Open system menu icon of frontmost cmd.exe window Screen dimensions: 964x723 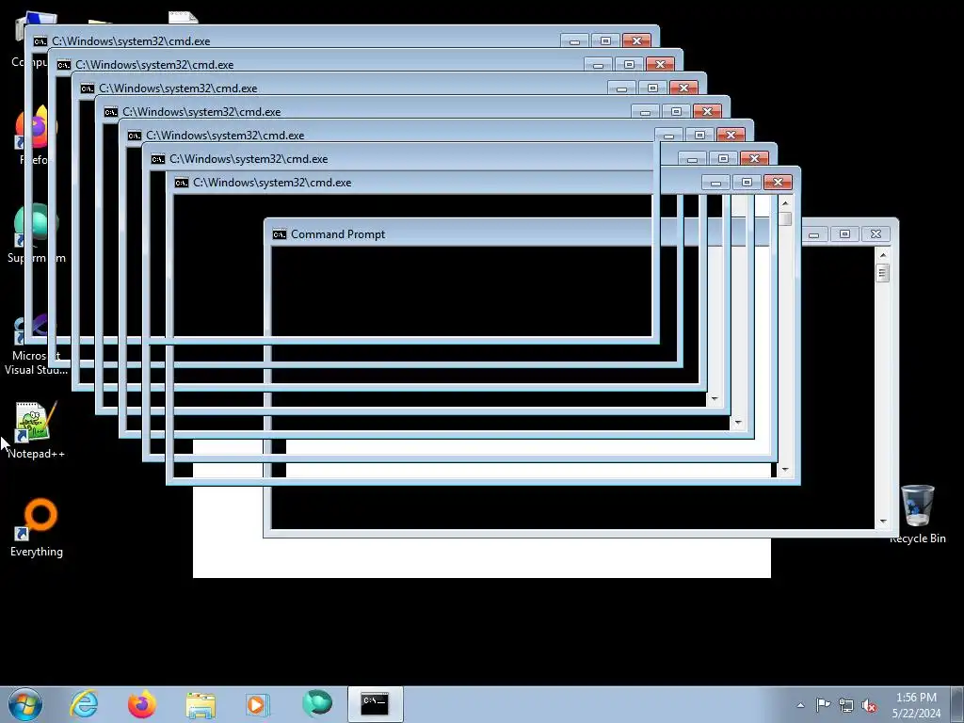point(182,183)
